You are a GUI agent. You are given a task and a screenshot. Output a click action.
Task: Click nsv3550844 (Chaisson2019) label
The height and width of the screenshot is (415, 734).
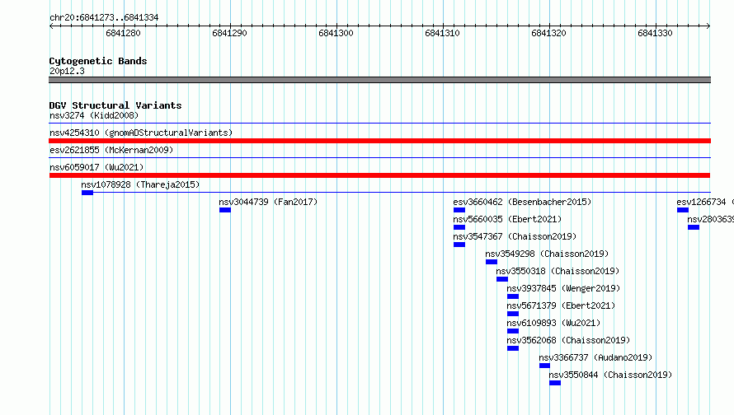coord(610,375)
